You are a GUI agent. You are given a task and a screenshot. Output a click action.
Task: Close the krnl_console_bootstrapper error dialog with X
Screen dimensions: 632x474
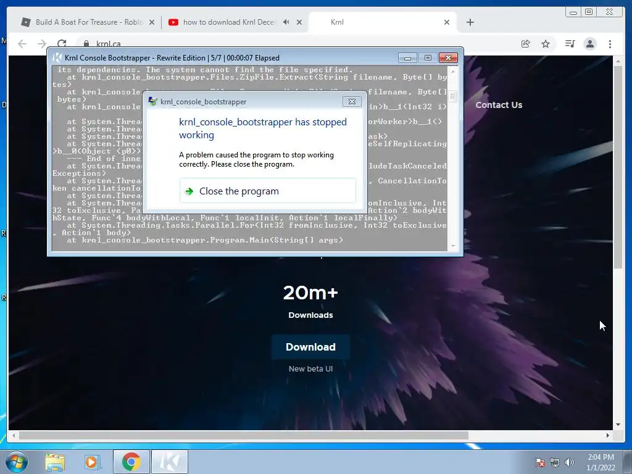click(x=352, y=102)
